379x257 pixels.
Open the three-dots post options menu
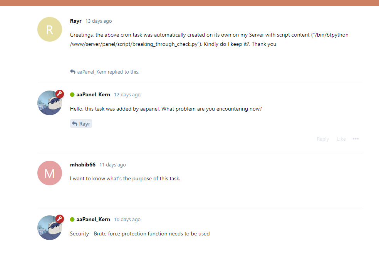(x=356, y=139)
